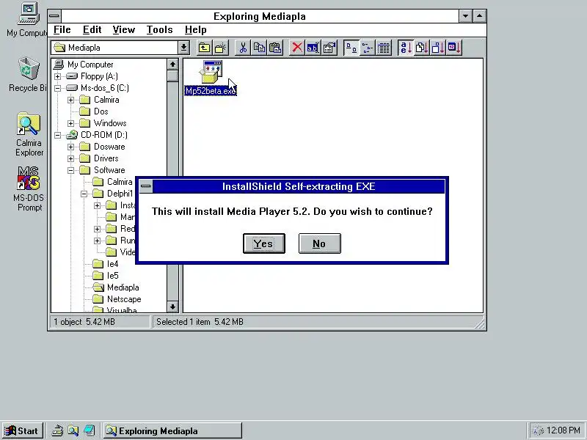The image size is (587, 440).
Task: Switch to details view
Action: (x=384, y=48)
